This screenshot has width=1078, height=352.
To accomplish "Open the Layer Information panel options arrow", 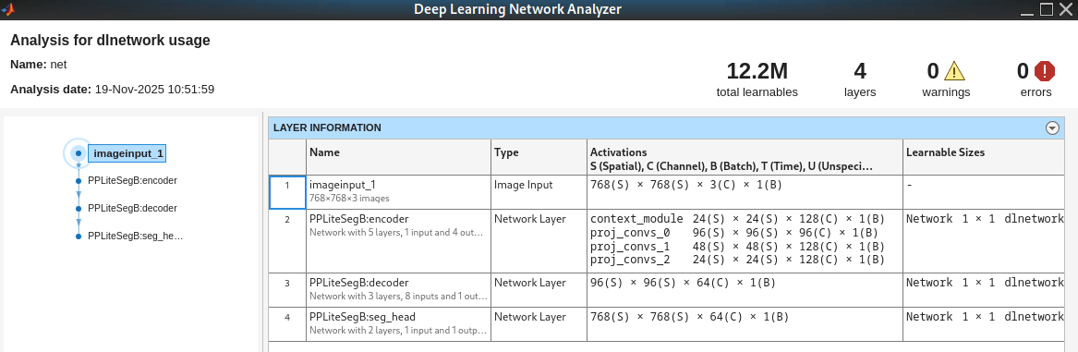I will click(x=1052, y=127).
